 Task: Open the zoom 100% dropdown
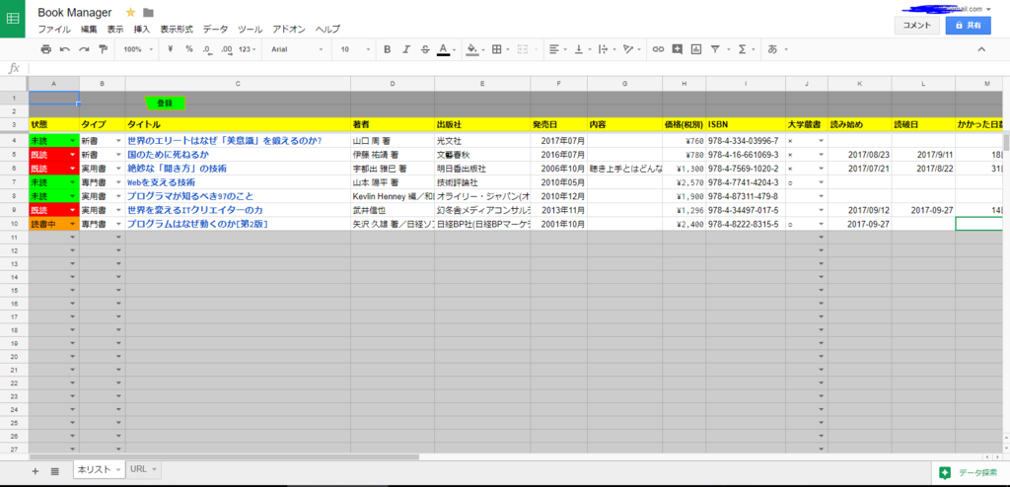point(138,49)
